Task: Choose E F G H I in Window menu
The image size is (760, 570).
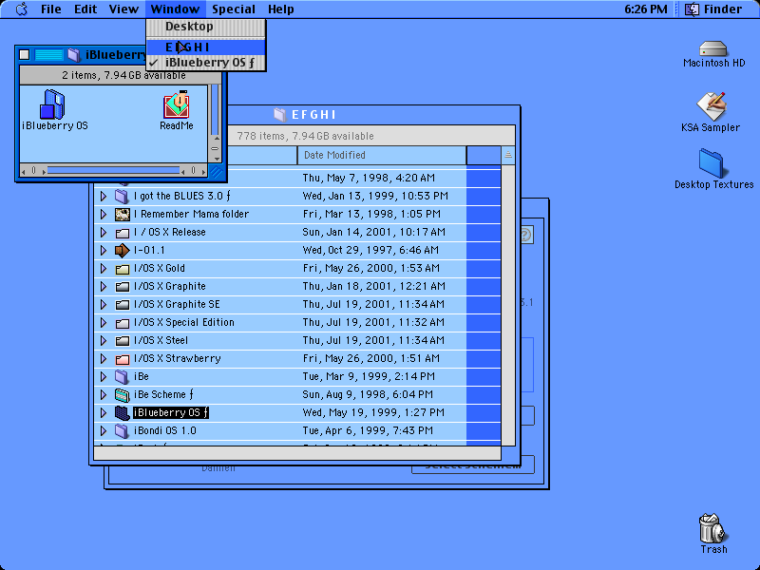Action: point(206,47)
